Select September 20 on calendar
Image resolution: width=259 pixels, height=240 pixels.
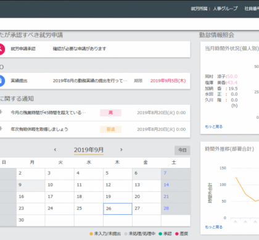(147, 198)
